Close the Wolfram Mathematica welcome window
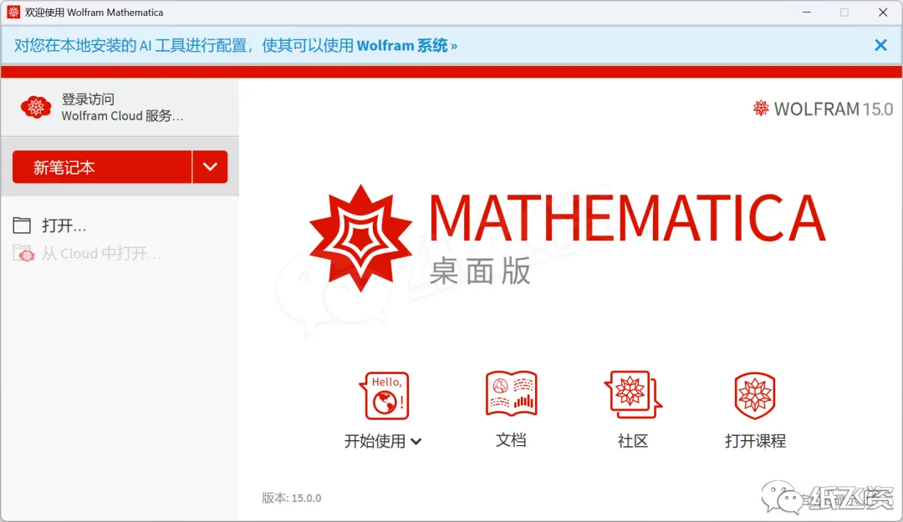903x522 pixels. (883, 12)
